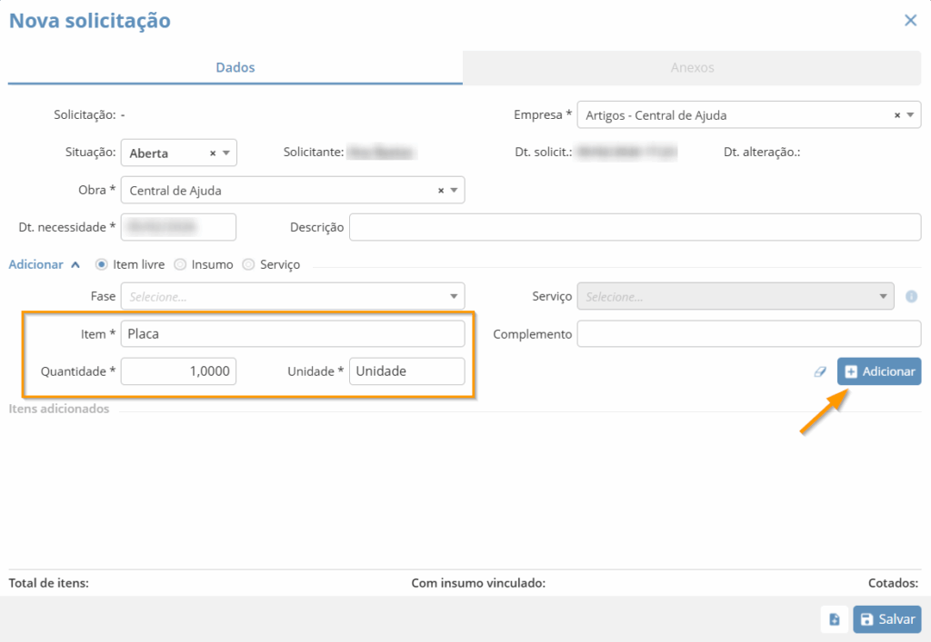Open the Empresa dropdown arrow
The width and height of the screenshot is (931, 642).
point(910,115)
